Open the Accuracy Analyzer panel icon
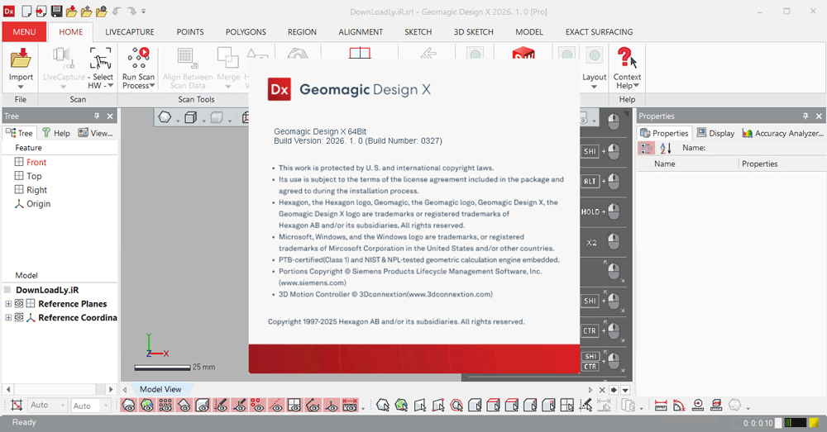This screenshot has width=827, height=432. [x=748, y=133]
